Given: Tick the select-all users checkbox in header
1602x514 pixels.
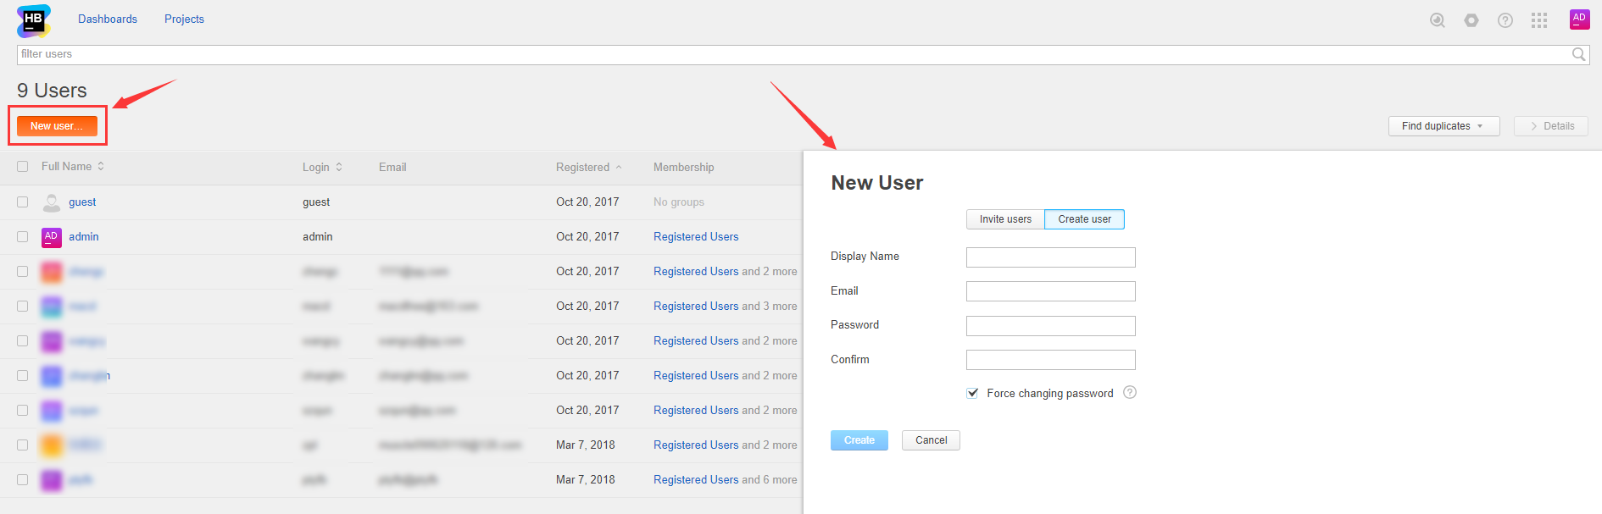Looking at the screenshot, I should pyautogui.click(x=23, y=167).
